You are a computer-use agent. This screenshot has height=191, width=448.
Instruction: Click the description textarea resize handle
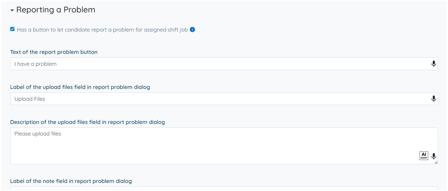436,162
